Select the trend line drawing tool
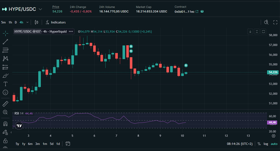This screenshot has height=151, width=280. click(5, 42)
